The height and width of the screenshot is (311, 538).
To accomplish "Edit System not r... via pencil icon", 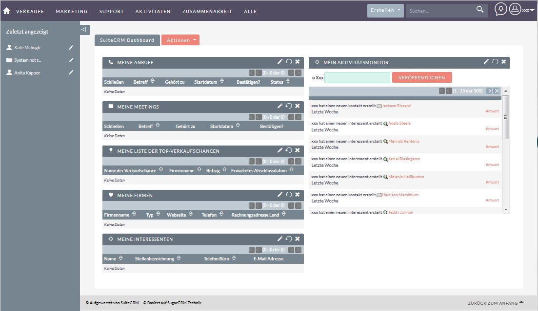I will click(71, 60).
